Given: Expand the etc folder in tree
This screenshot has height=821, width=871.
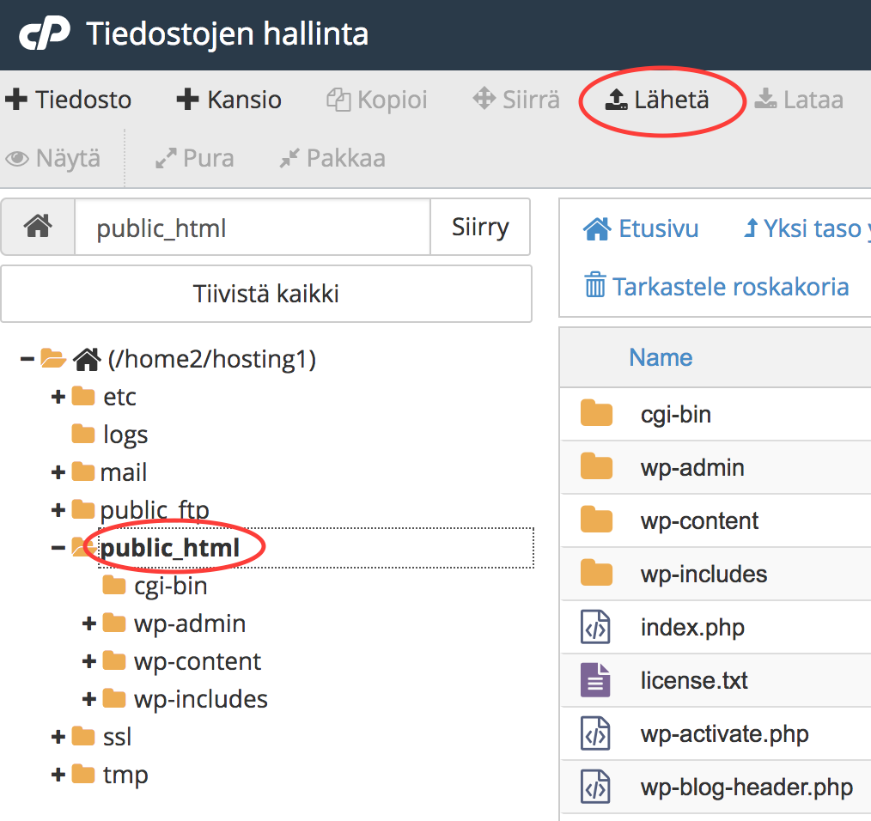Looking at the screenshot, I should pos(58,397).
